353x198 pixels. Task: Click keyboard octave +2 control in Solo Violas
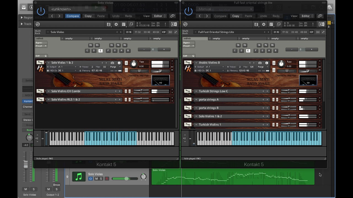(37, 138)
